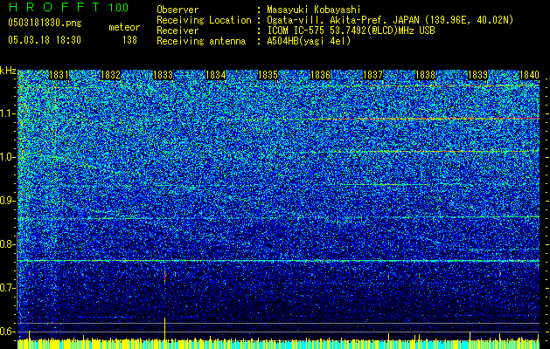Screen dimensions: 550x349
Task: Click the 1831 time marker
Action: tap(59, 75)
